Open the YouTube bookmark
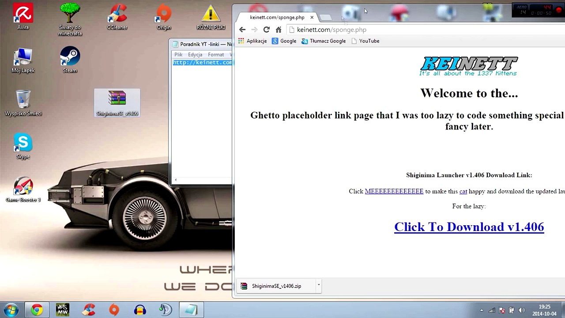Viewport: 565px width, 318px height. pyautogui.click(x=365, y=41)
